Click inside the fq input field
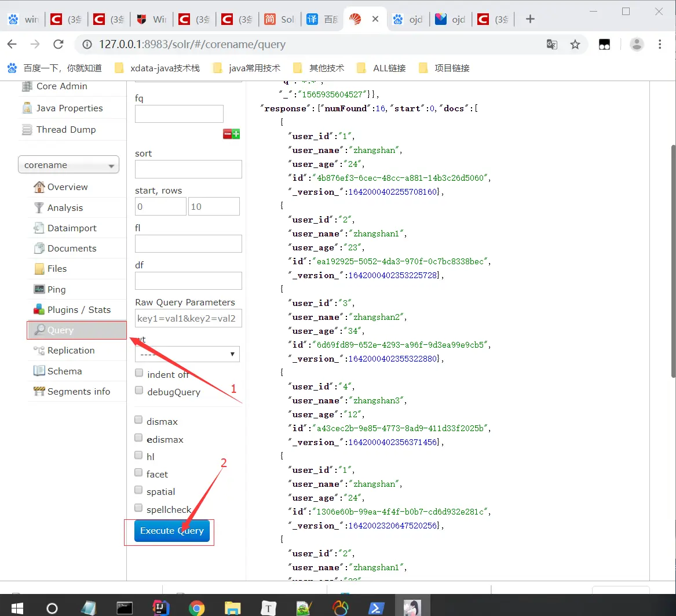This screenshot has width=676, height=616. click(179, 114)
